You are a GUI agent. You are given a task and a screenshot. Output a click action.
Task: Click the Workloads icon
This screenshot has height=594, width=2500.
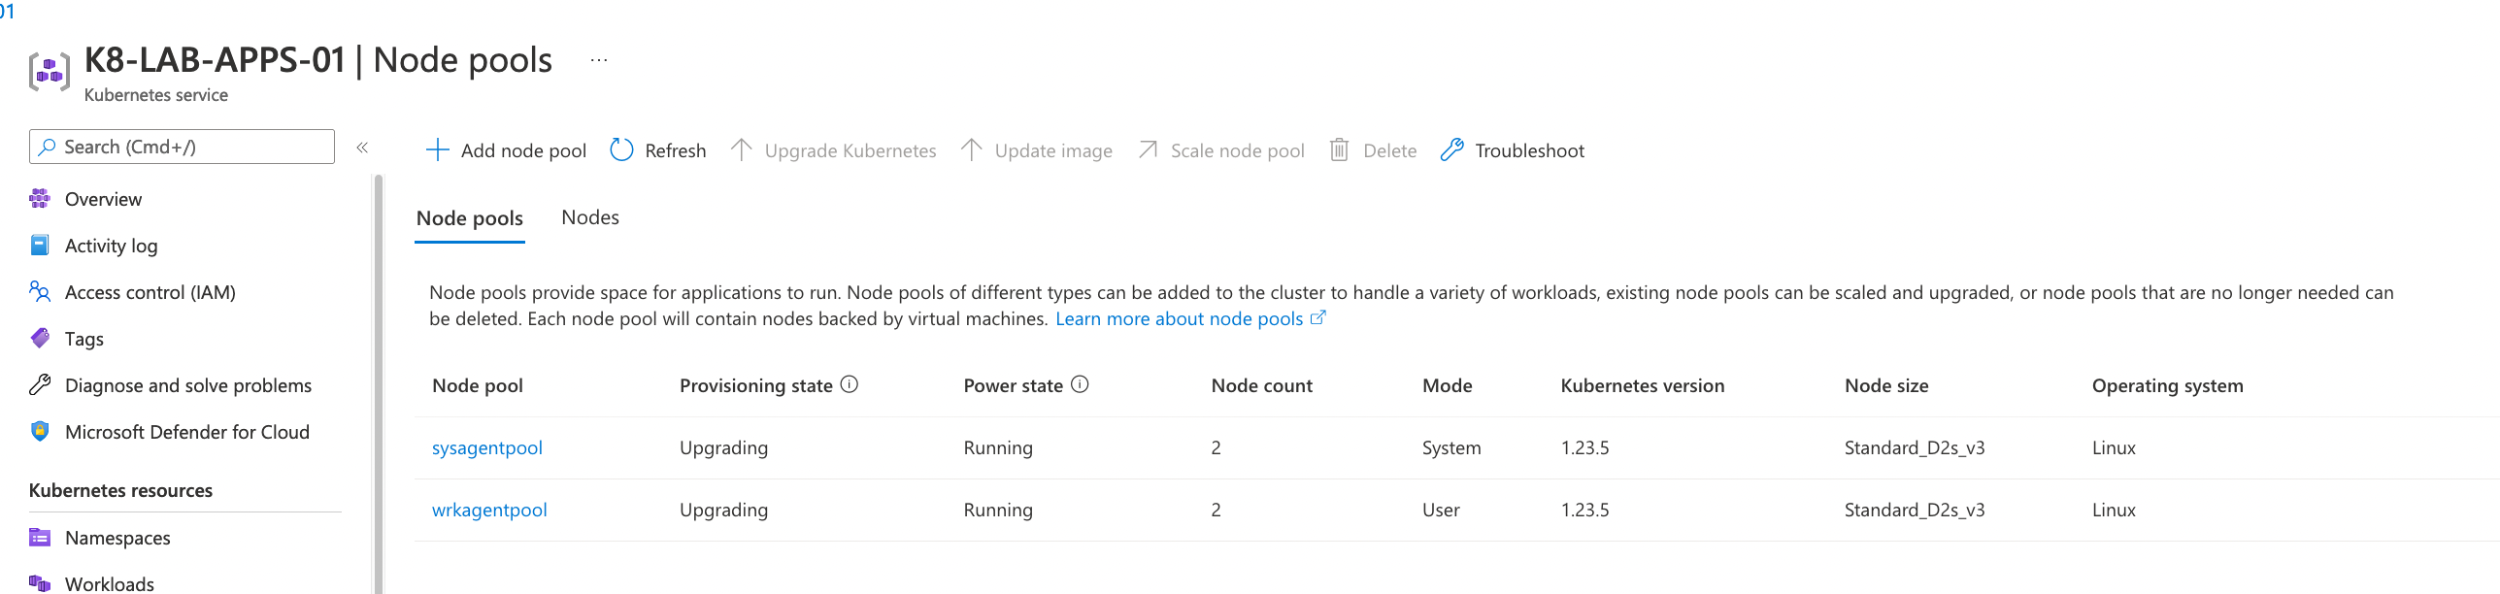click(40, 583)
